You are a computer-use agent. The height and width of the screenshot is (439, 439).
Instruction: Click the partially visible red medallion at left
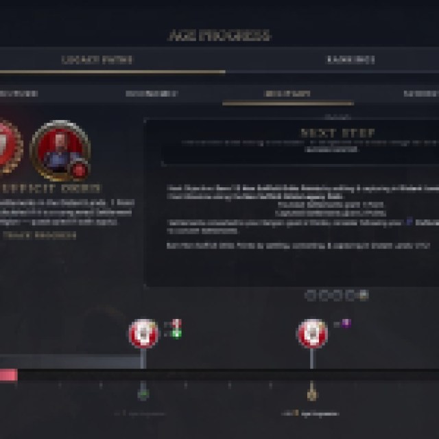(x=10, y=147)
